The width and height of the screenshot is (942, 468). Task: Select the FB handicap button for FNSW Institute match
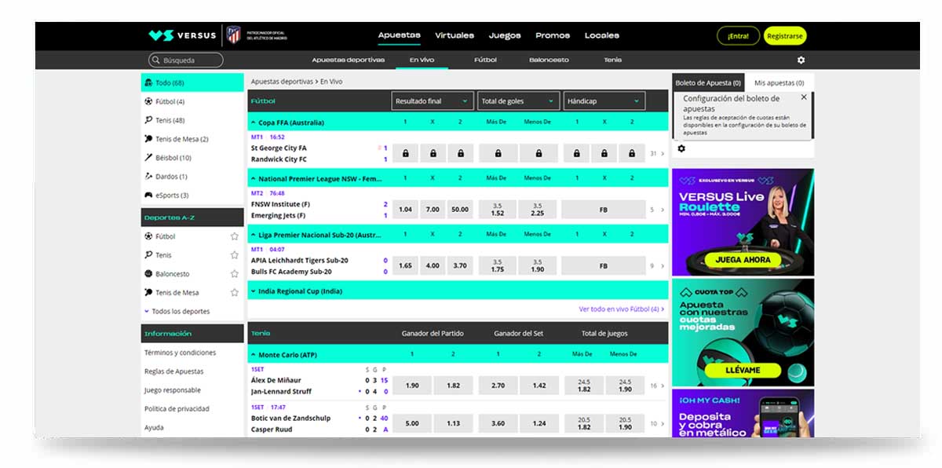[x=603, y=210]
